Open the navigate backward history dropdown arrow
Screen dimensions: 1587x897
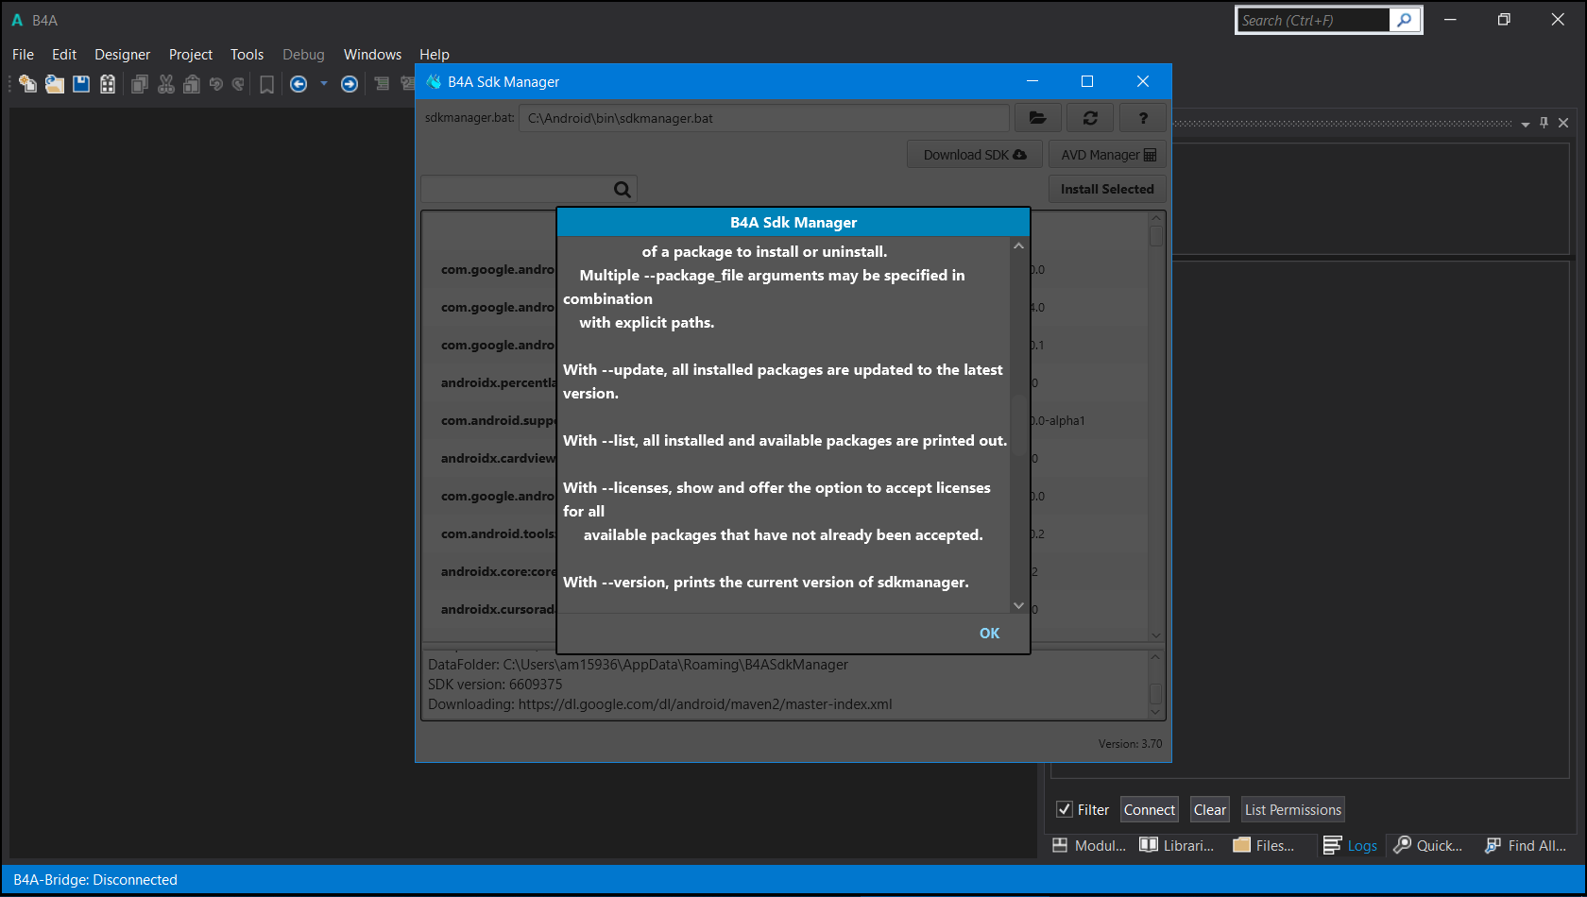pyautogui.click(x=324, y=84)
